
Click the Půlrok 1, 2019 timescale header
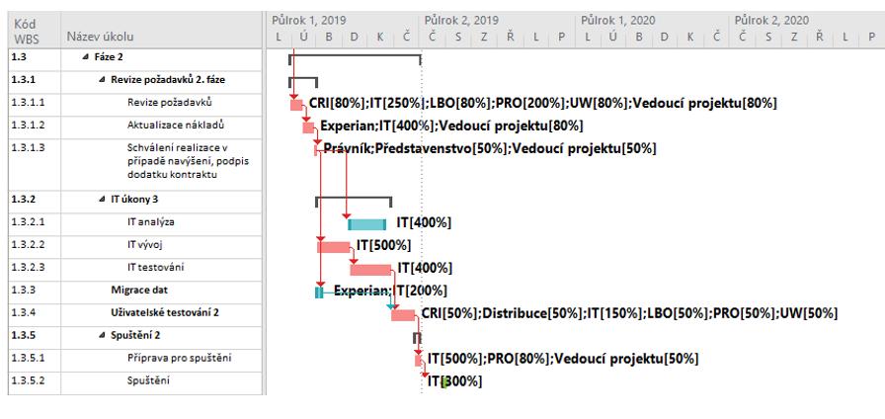pos(308,21)
